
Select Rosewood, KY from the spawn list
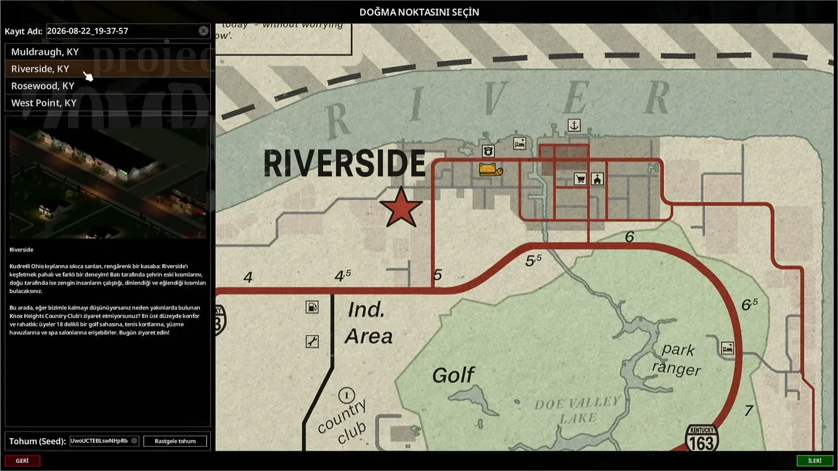[x=108, y=86]
